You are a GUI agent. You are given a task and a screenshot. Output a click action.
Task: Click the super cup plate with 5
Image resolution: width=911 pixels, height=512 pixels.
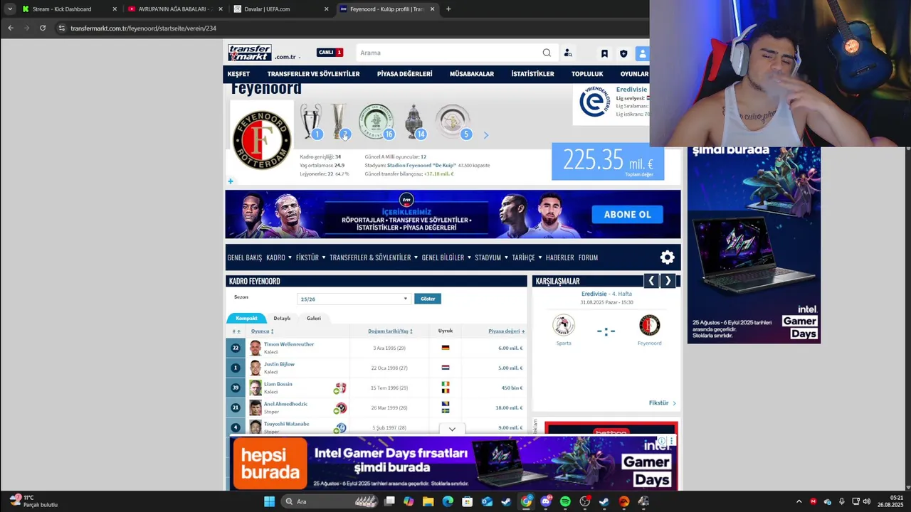point(453,121)
